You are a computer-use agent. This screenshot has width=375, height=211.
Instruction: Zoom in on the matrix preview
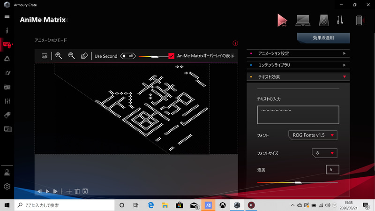(59, 56)
